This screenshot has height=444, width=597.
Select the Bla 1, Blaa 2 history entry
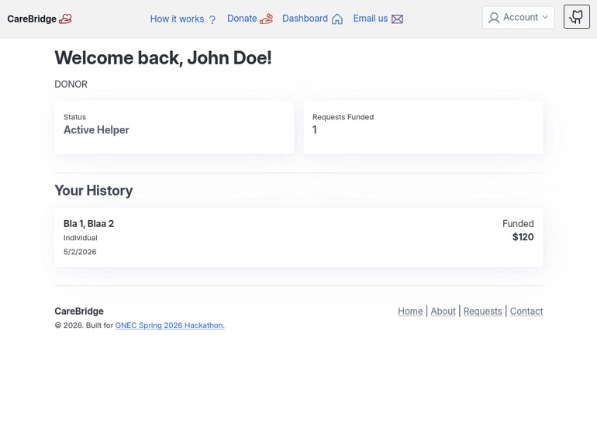298,237
